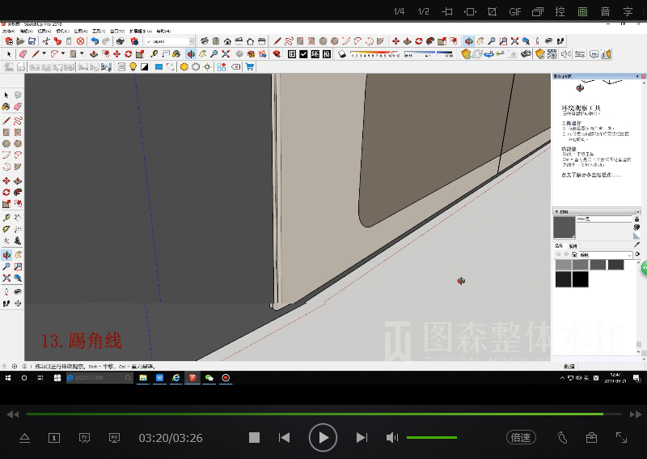Select the Eraser tool in top toolbar
This screenshot has width=647, height=459.
22,54
